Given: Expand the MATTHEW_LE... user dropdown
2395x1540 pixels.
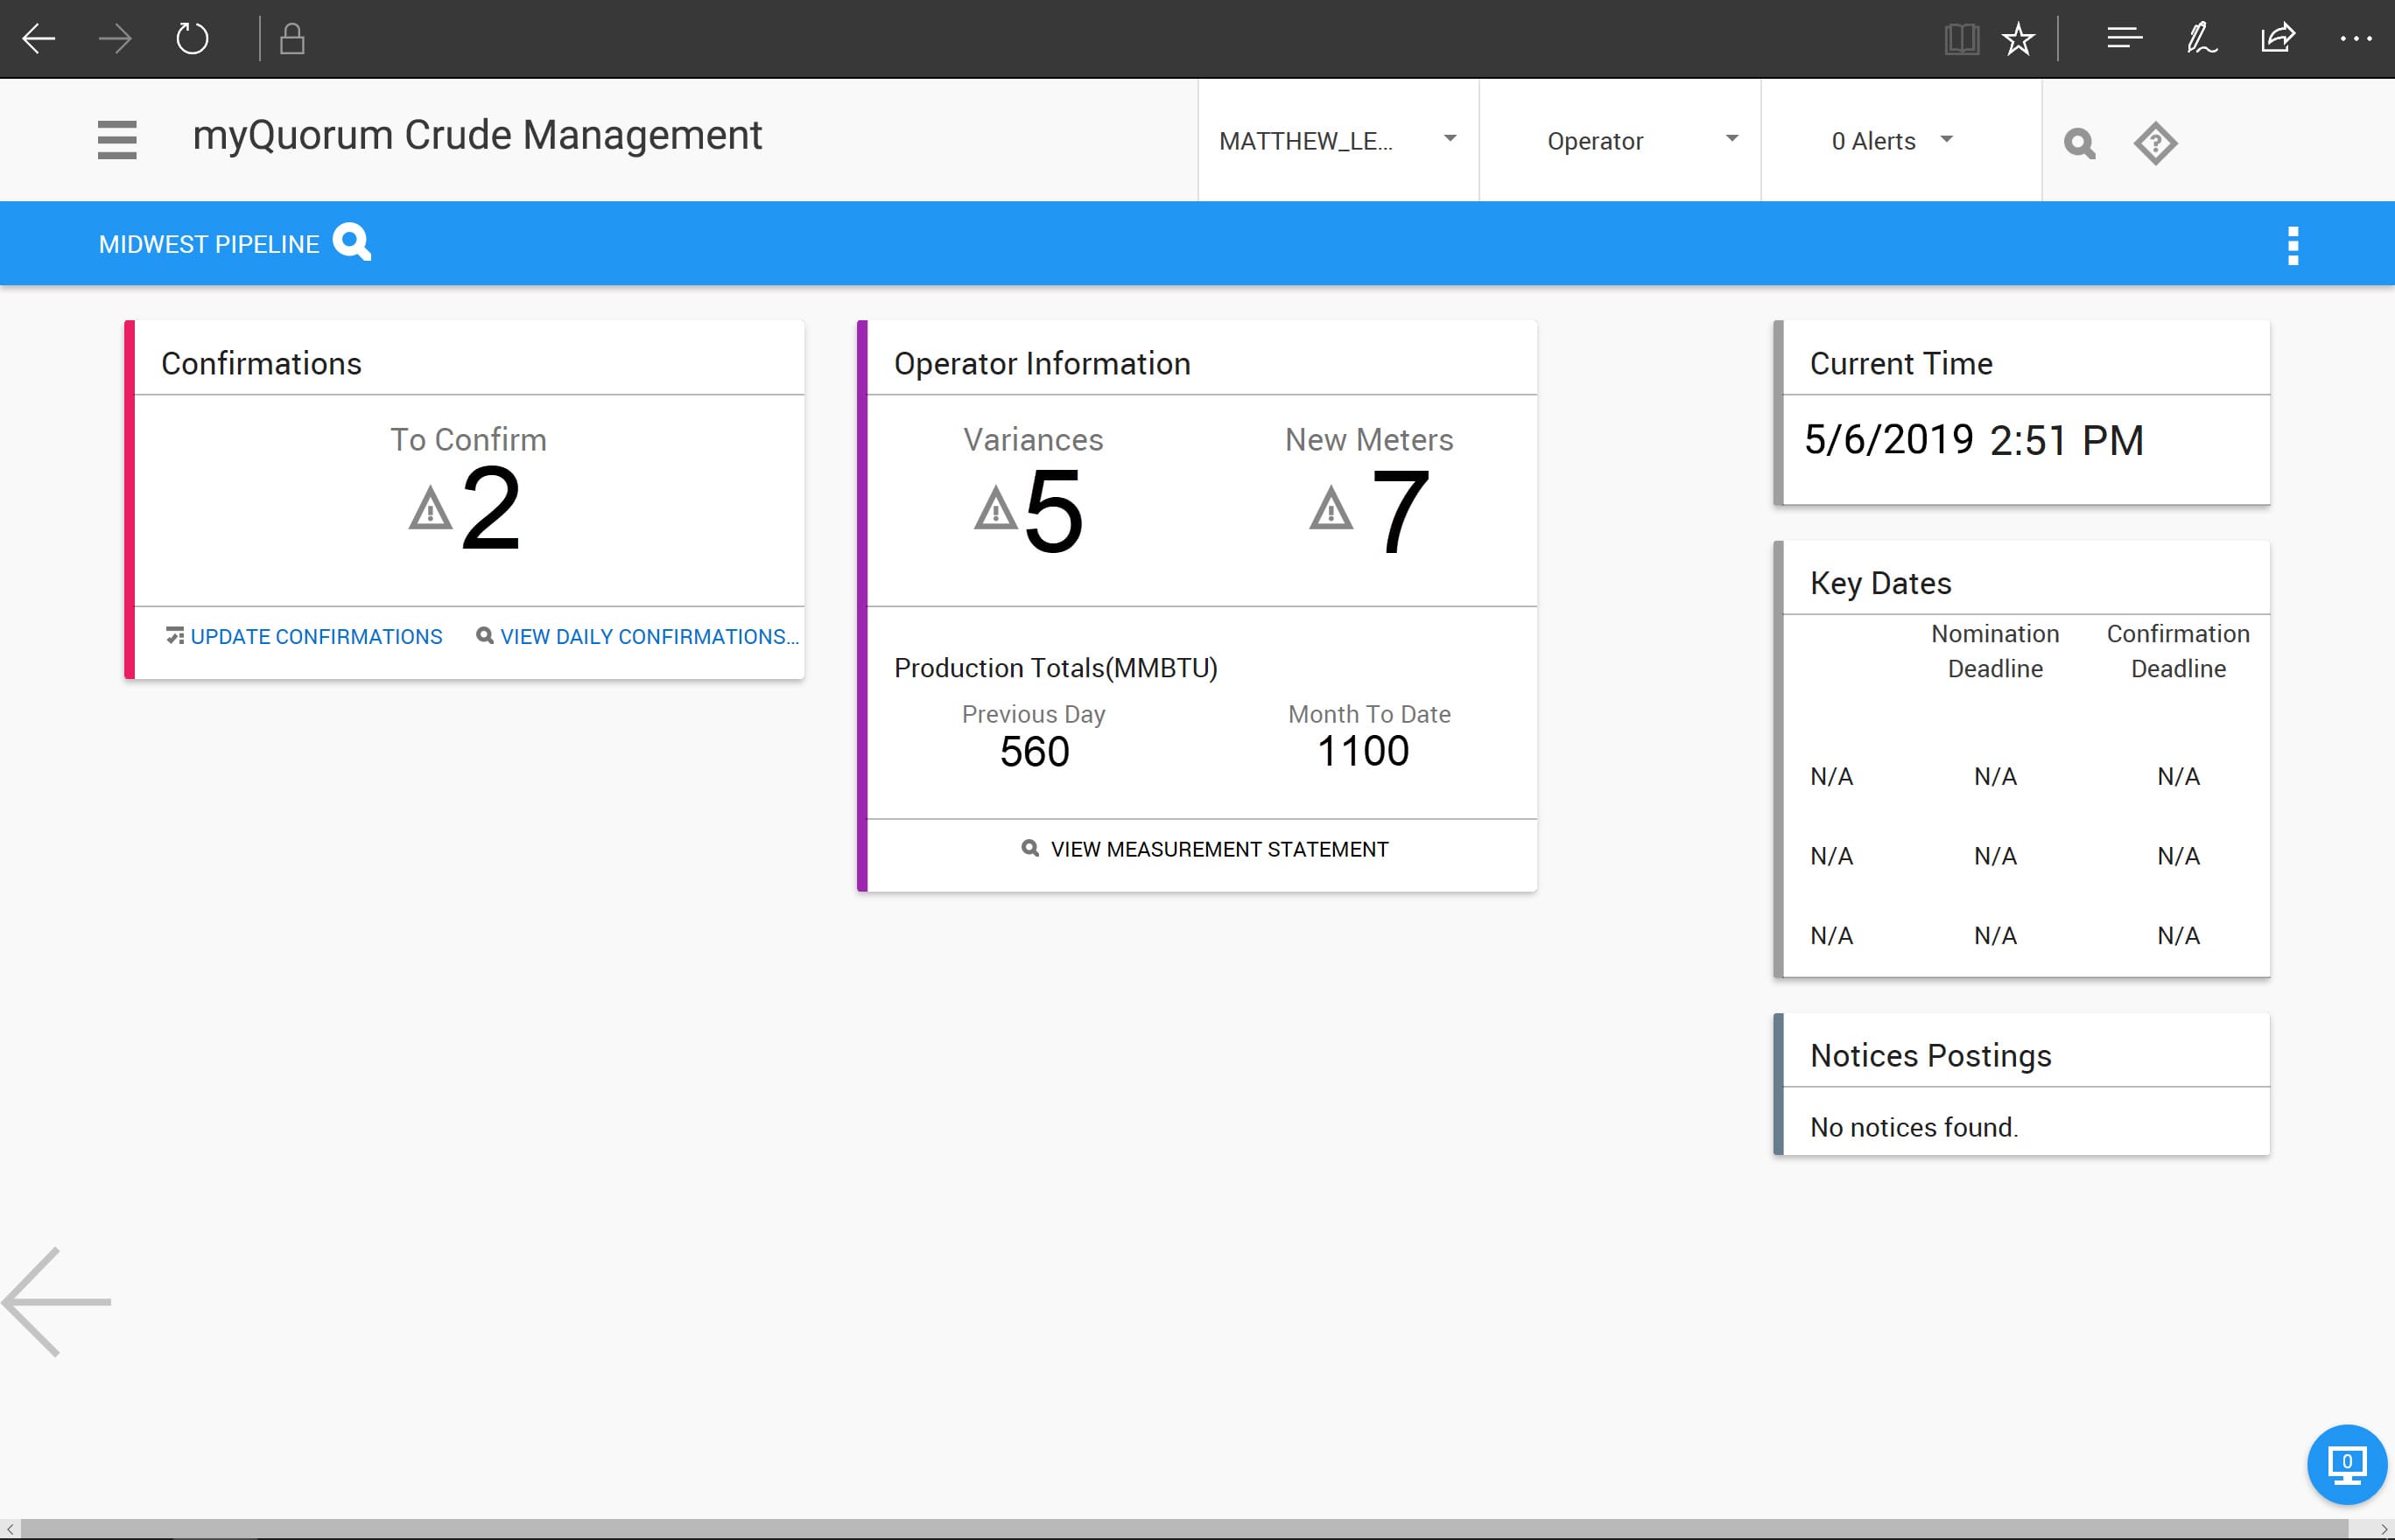Looking at the screenshot, I should (1338, 141).
